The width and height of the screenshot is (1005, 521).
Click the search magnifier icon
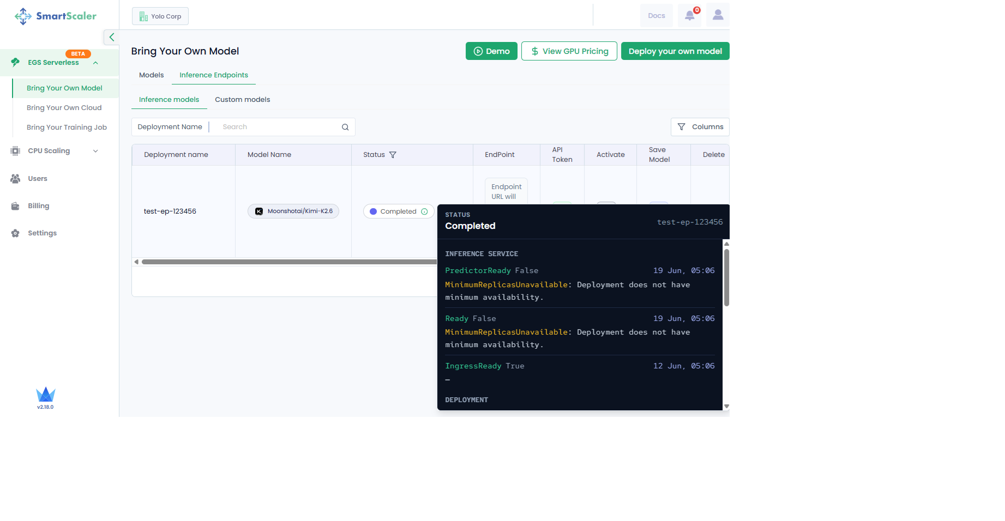tap(345, 127)
